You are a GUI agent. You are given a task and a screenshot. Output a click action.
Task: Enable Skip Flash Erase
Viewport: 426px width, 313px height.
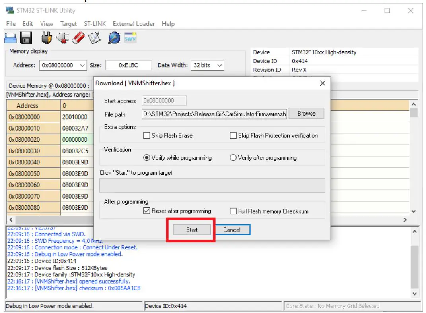(x=147, y=135)
